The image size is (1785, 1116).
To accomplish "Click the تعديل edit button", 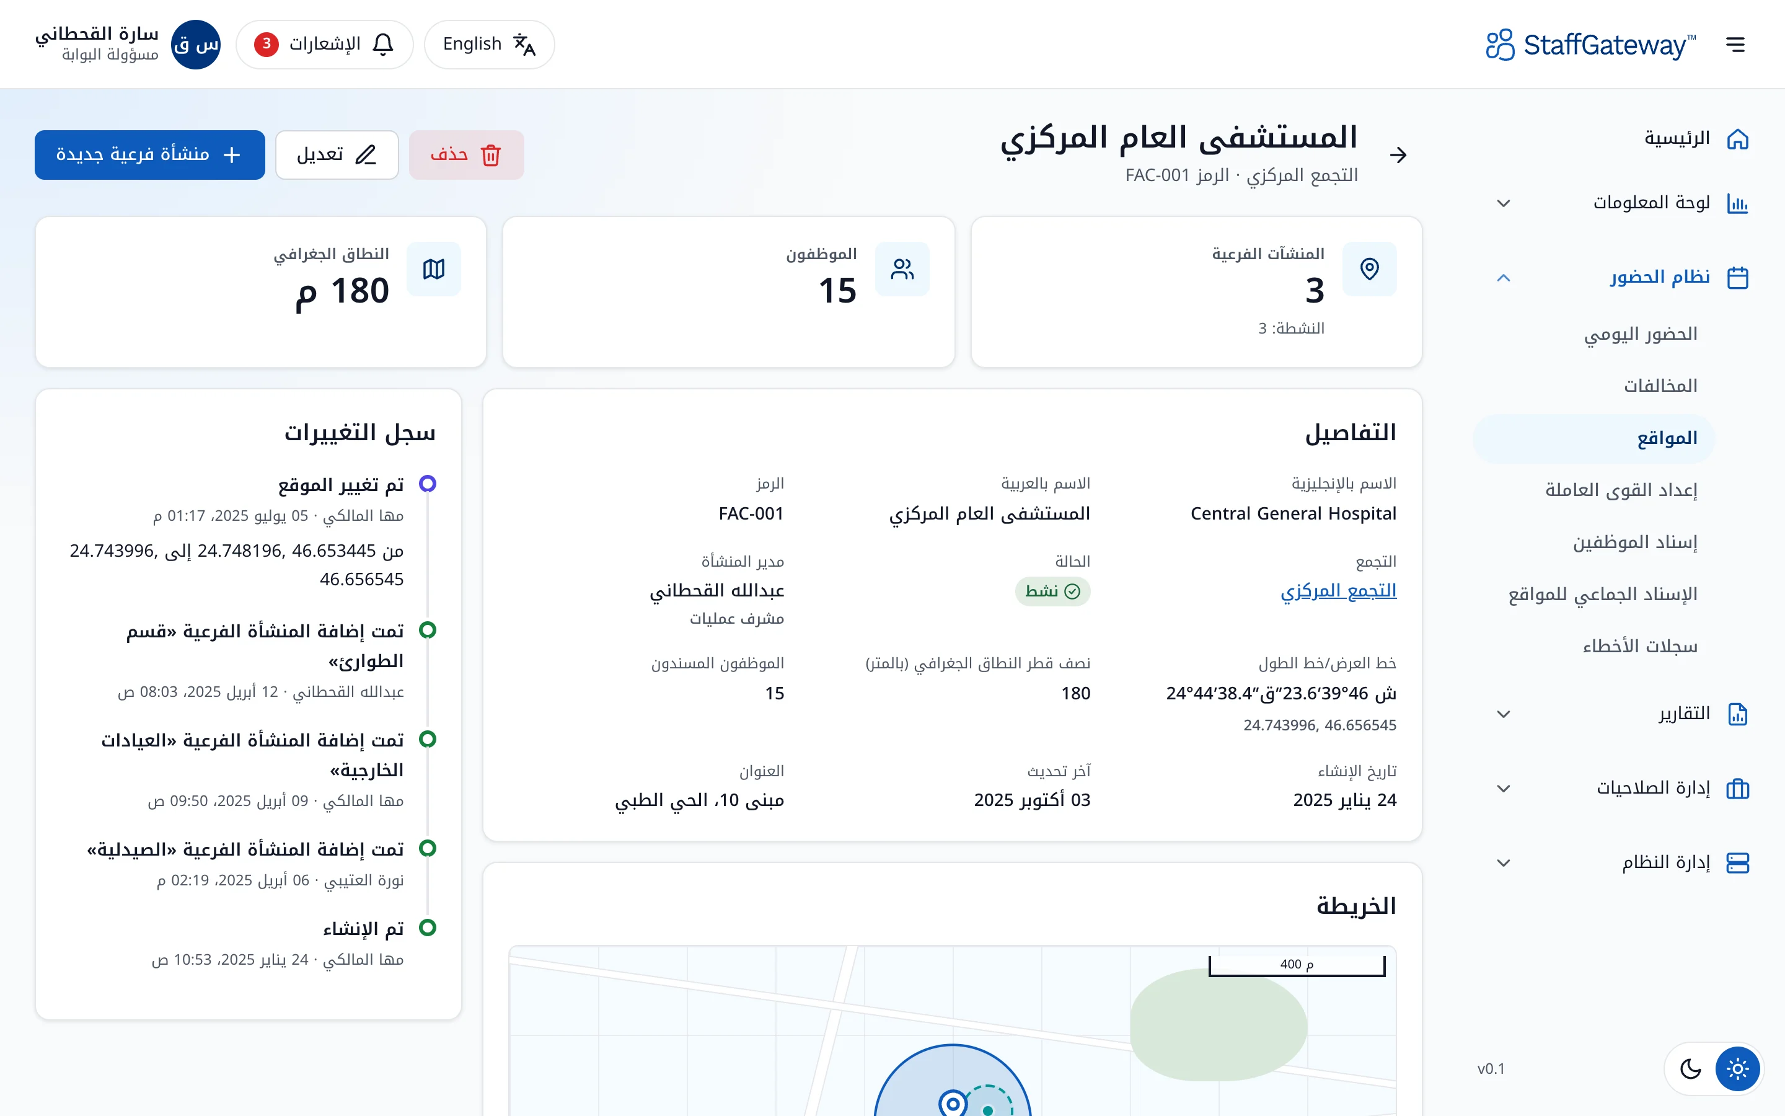I will (x=337, y=155).
